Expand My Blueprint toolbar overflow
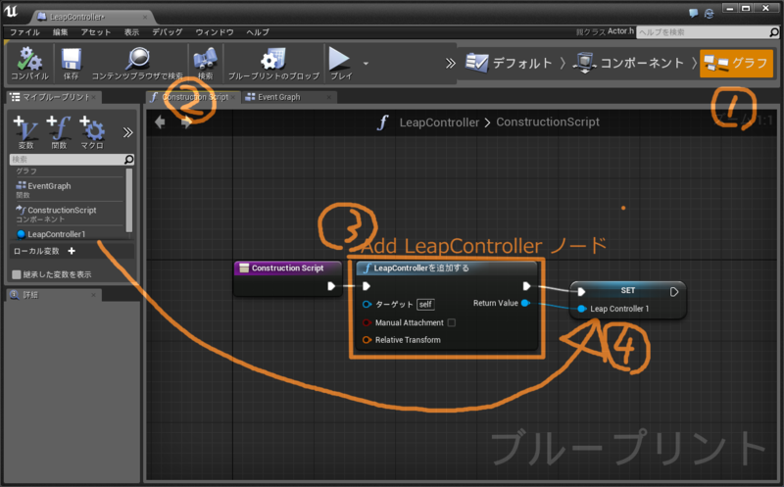This screenshot has width=784, height=487. coord(128,132)
